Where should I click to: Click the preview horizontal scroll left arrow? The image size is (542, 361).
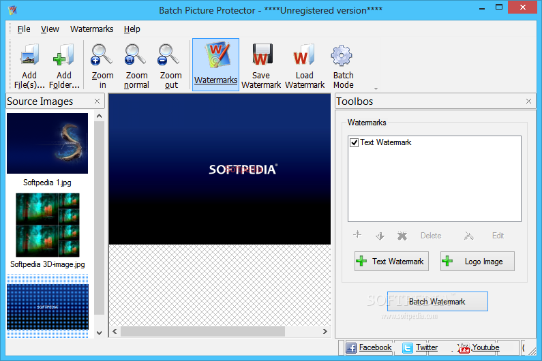point(115,331)
